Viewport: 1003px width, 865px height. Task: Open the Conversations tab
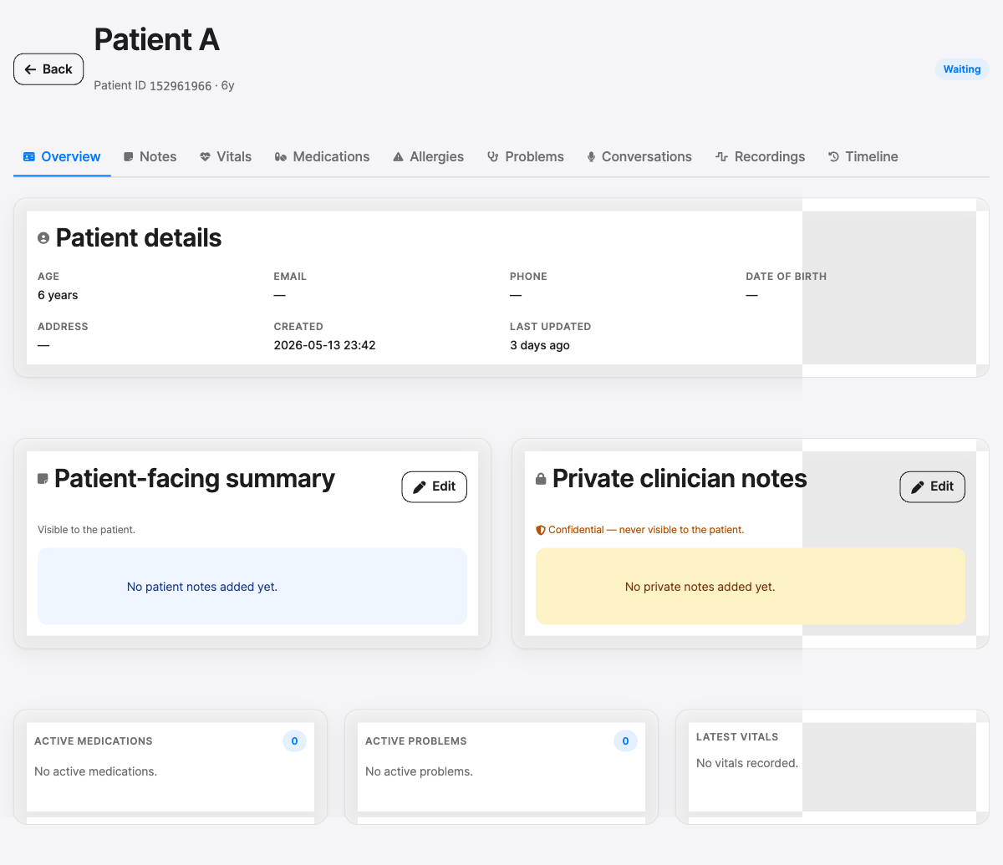coord(639,156)
